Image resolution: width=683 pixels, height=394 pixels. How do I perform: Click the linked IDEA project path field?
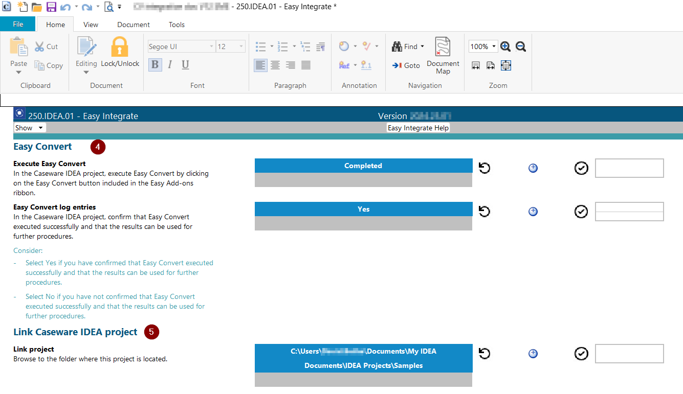363,358
